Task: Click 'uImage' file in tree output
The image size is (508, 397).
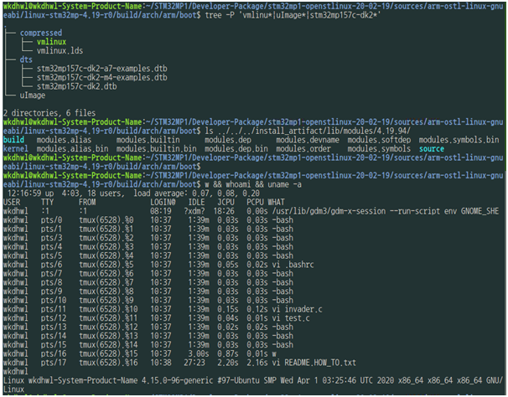Action: coord(33,95)
